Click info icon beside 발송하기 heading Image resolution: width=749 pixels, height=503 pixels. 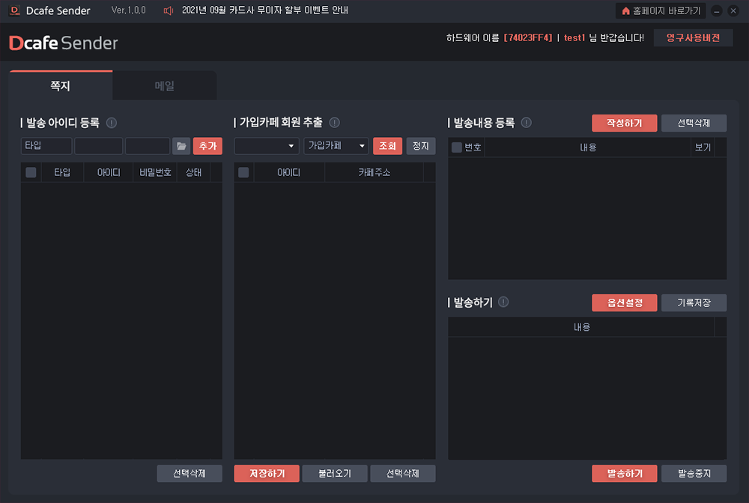click(503, 302)
